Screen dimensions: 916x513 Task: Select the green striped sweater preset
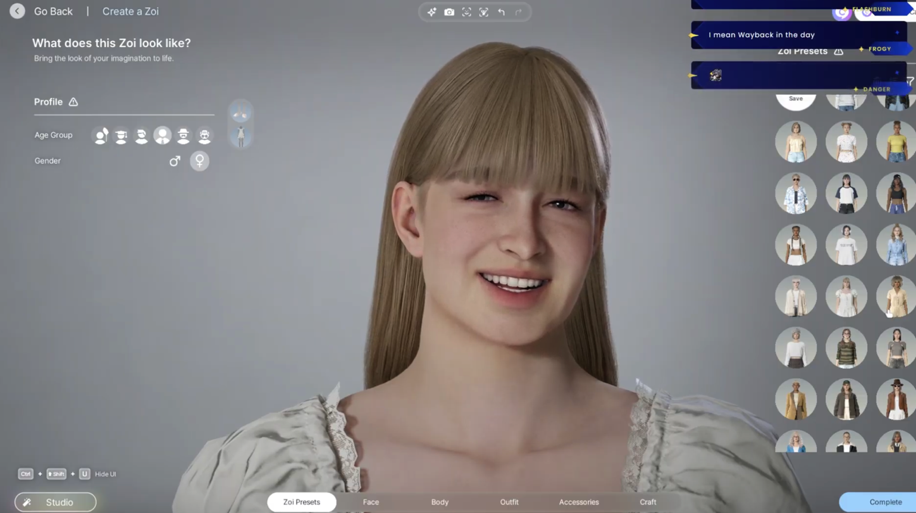pyautogui.click(x=846, y=348)
